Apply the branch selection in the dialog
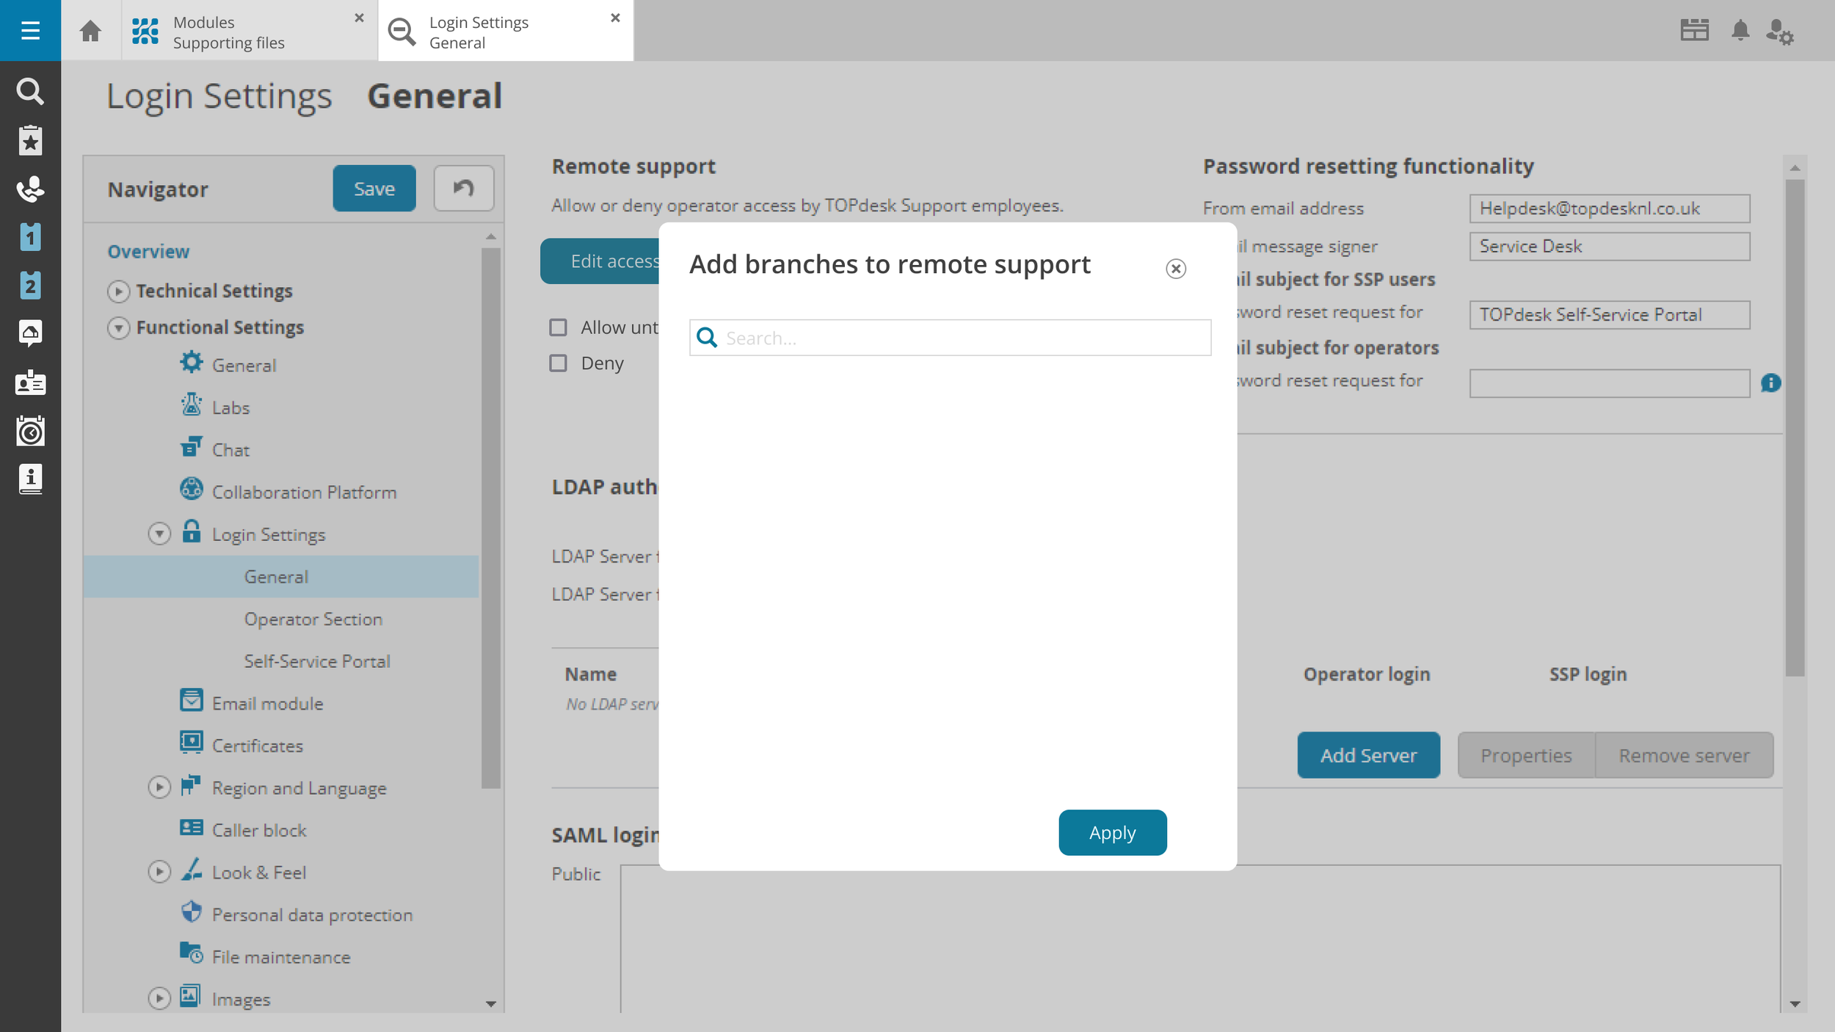The height and width of the screenshot is (1032, 1835). click(x=1111, y=832)
